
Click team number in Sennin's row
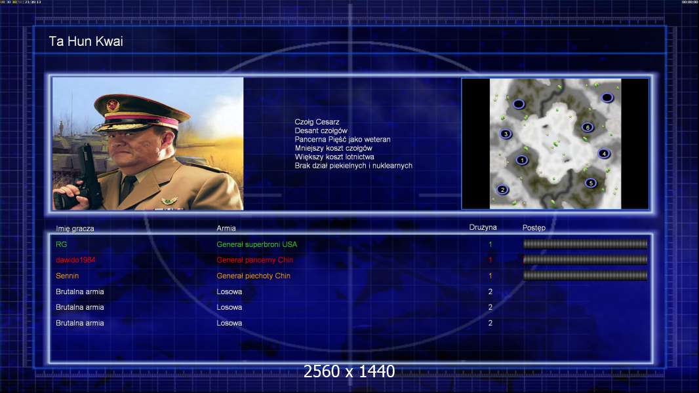coord(490,276)
